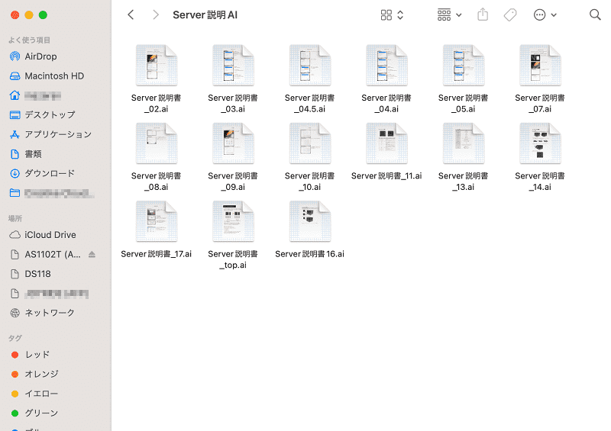Select file Server 説明書_09.ai
This screenshot has width=611, height=431.
[x=233, y=157]
